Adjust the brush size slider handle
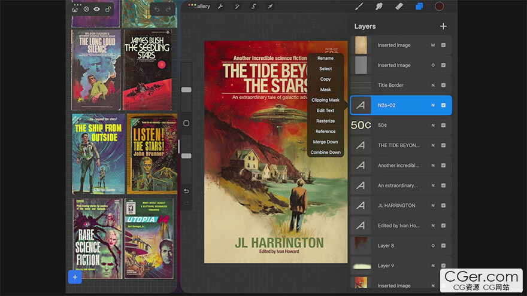This screenshot has width=527, height=296. (x=186, y=90)
